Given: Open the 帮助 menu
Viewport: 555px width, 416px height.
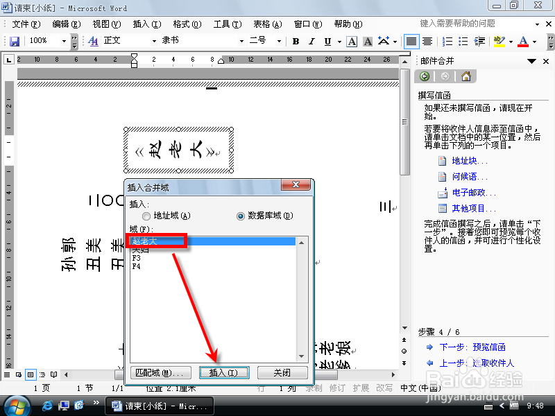Looking at the screenshot, I should 348,24.
